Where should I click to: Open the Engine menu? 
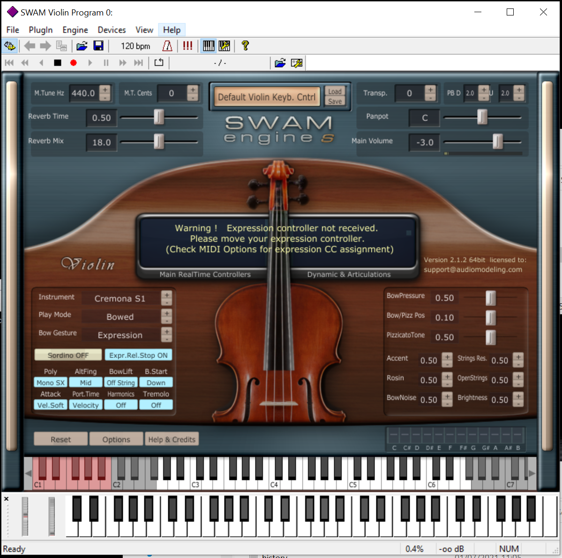tap(75, 30)
